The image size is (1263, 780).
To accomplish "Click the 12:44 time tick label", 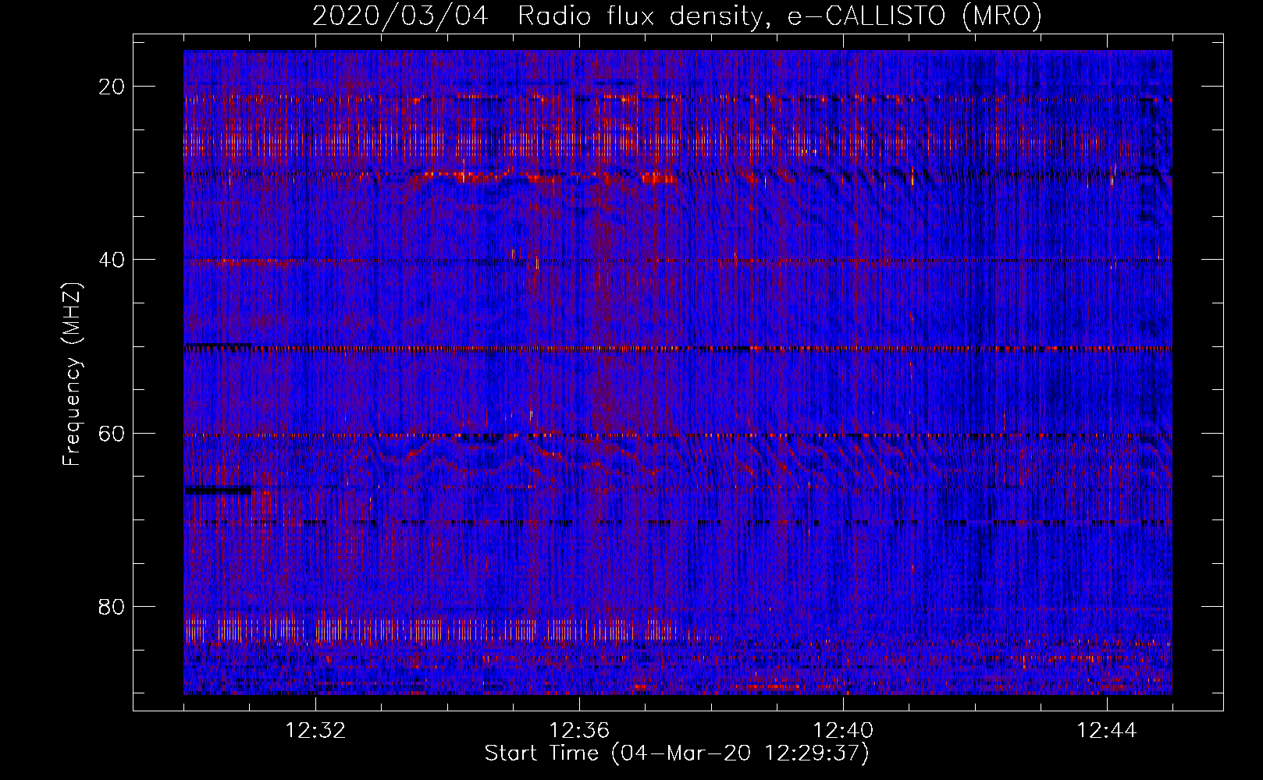I will click(x=1107, y=731).
